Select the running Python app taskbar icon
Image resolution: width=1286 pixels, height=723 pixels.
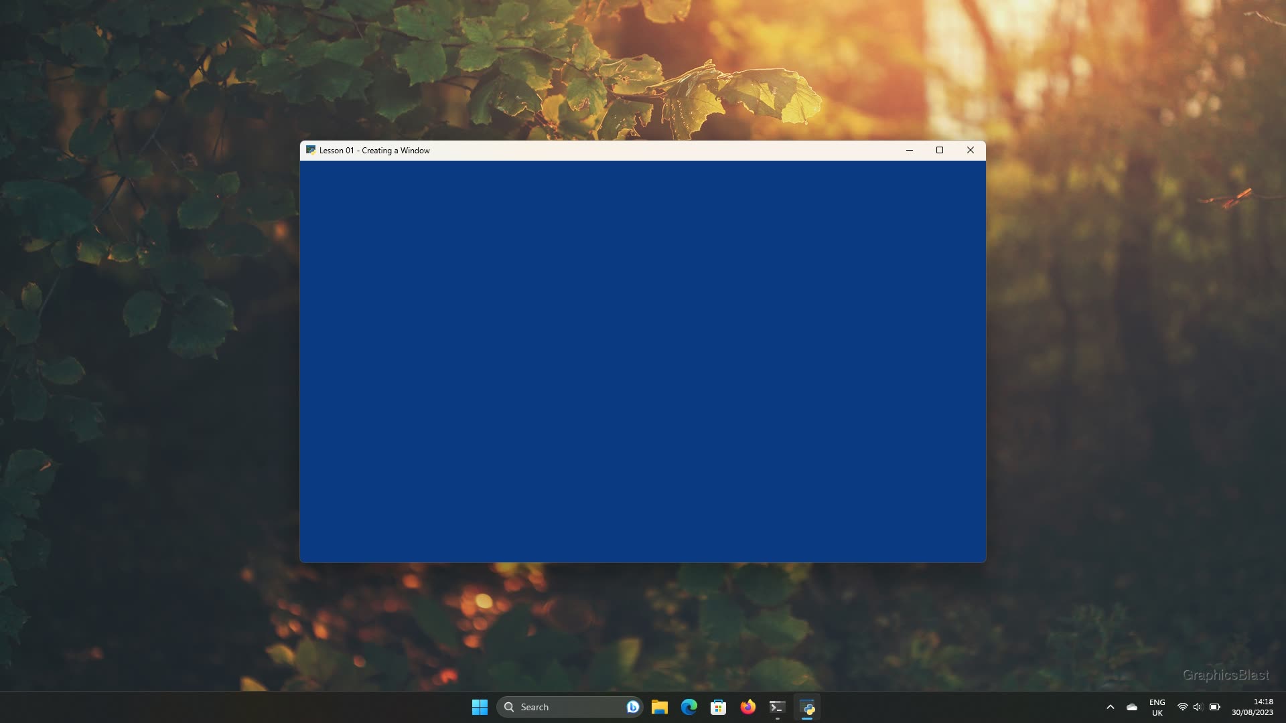(807, 707)
